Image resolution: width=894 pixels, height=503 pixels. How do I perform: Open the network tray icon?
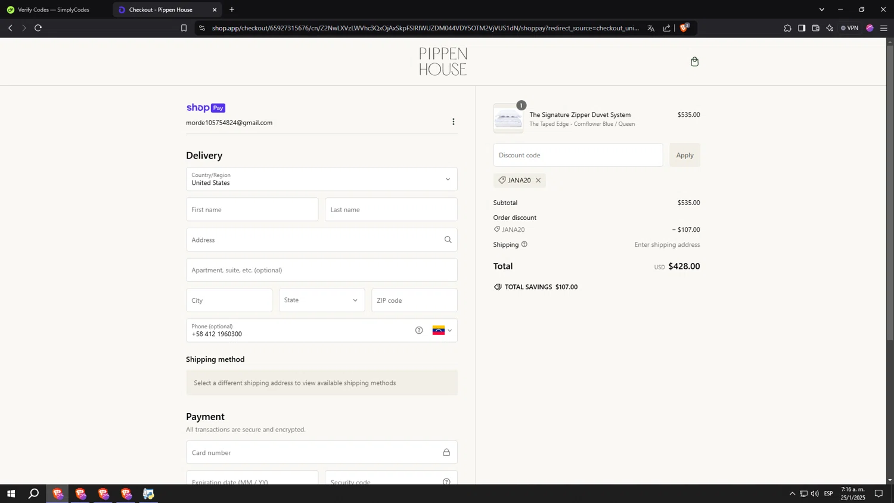(803, 493)
